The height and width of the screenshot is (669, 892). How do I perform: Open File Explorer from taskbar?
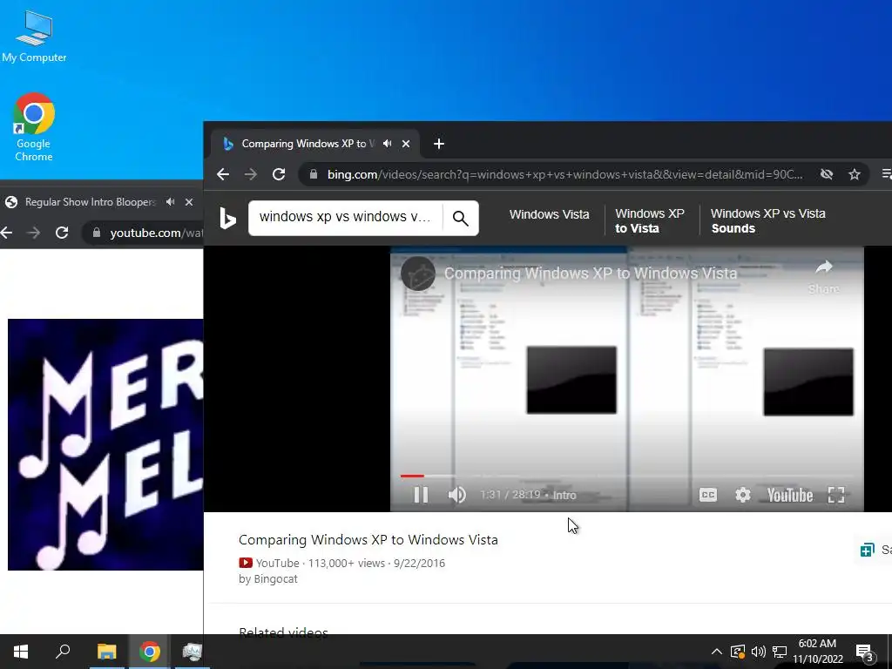pyautogui.click(x=106, y=652)
